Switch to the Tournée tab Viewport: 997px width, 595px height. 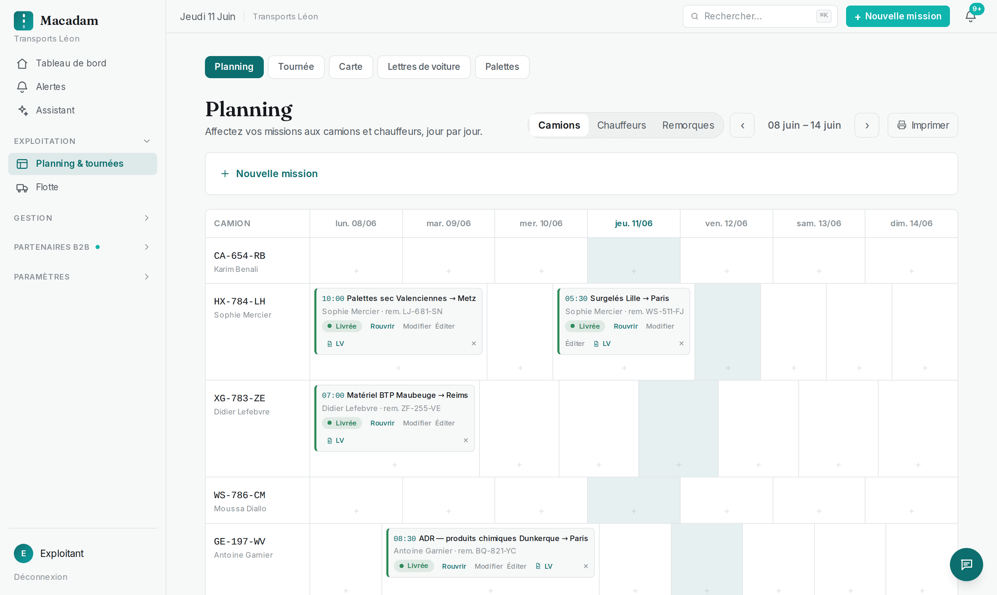pyautogui.click(x=296, y=67)
